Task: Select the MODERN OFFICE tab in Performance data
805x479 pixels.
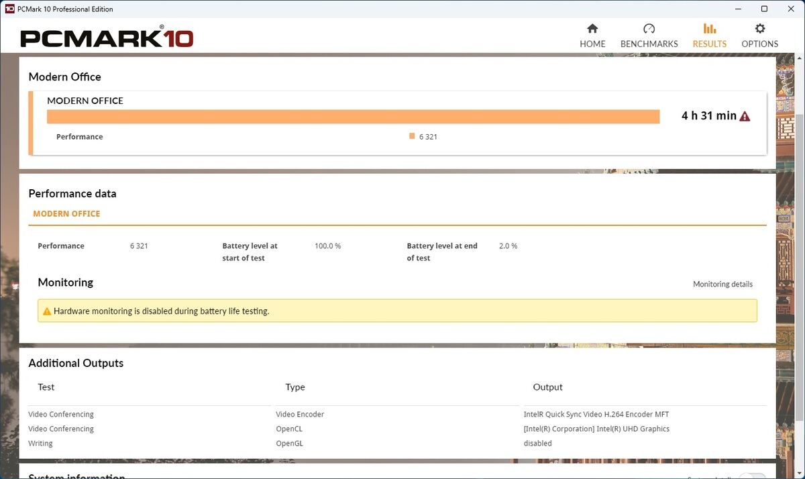Action: (66, 213)
